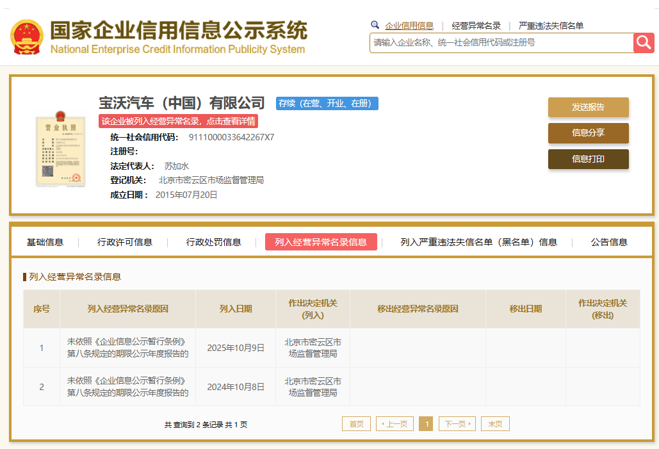Go to 首页 in pagination

pyautogui.click(x=356, y=424)
